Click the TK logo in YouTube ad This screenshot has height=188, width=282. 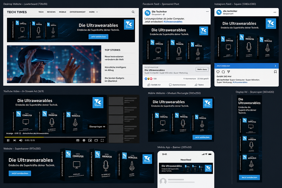point(98,103)
